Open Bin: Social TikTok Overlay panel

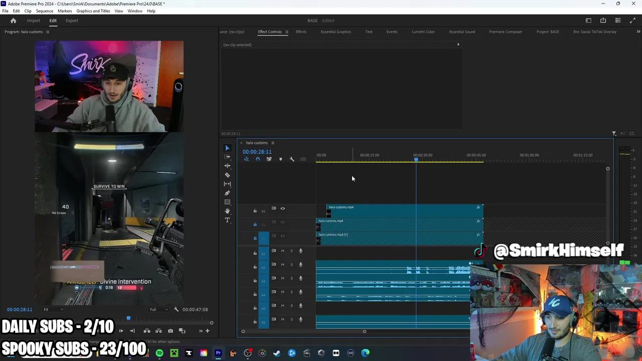point(595,32)
